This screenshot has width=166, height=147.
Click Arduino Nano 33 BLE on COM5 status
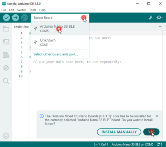(x=132, y=144)
